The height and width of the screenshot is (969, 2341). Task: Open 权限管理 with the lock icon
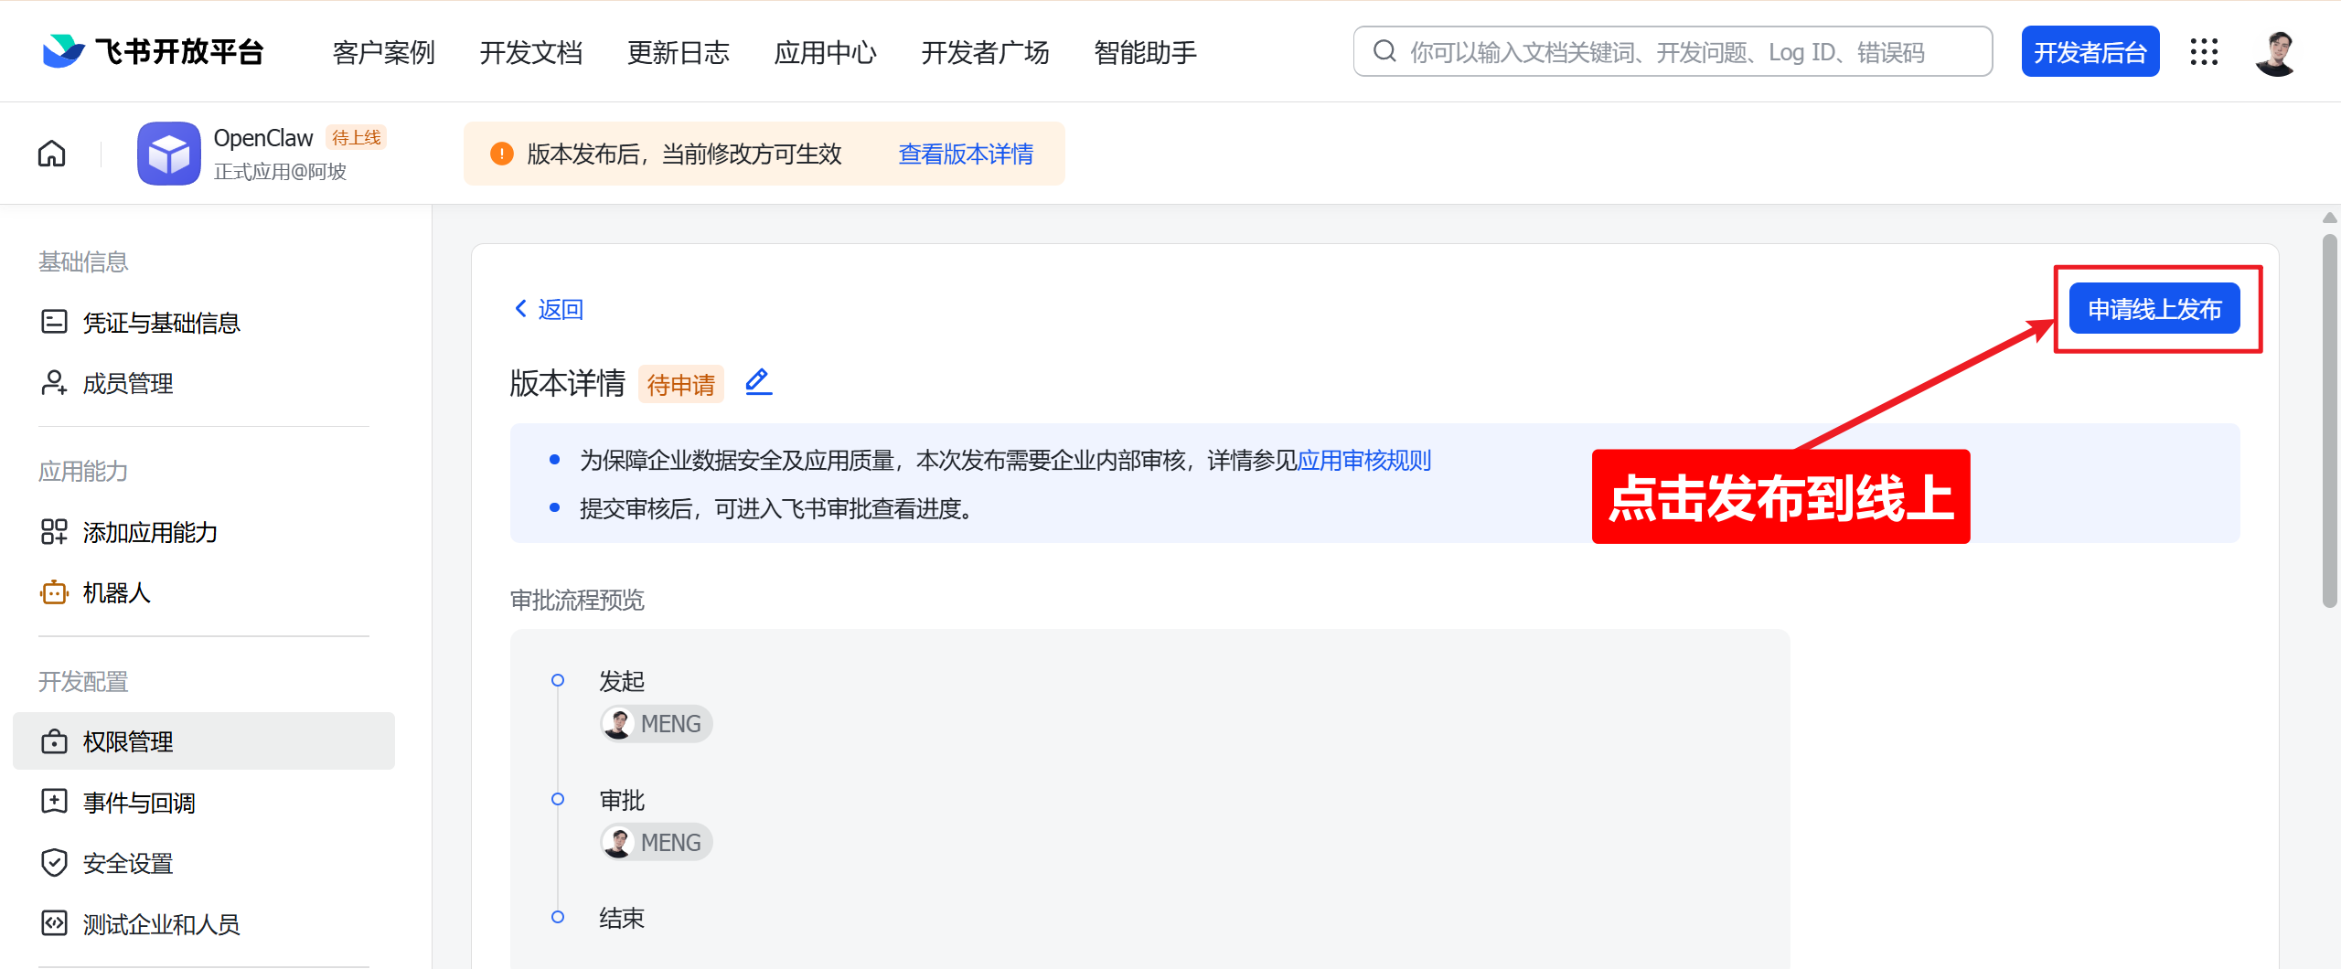click(127, 741)
